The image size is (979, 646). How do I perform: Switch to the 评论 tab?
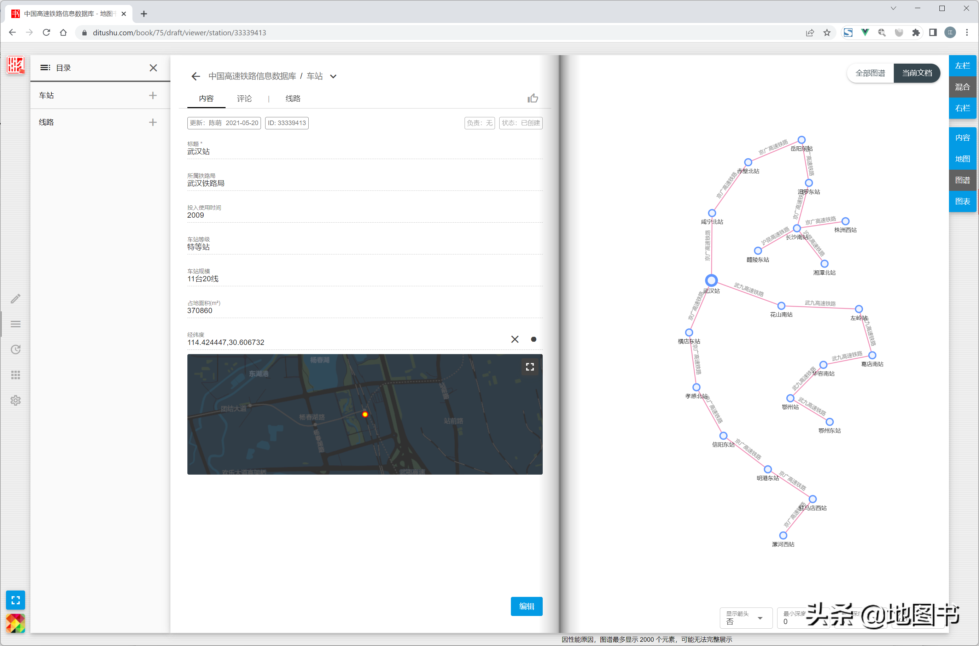click(x=244, y=99)
